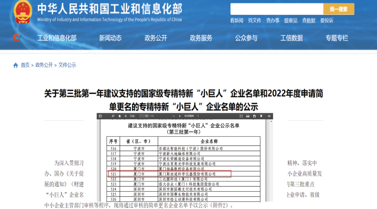Open the 自动缩放 zoom dropdown
Screen dimensions: 377x209
click(191, 116)
